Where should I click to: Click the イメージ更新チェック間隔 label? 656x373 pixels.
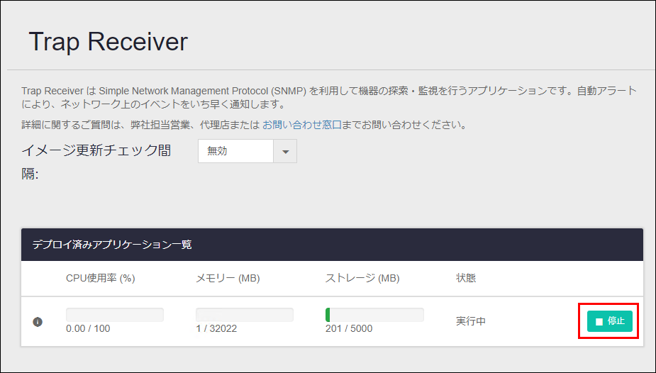[x=96, y=162]
